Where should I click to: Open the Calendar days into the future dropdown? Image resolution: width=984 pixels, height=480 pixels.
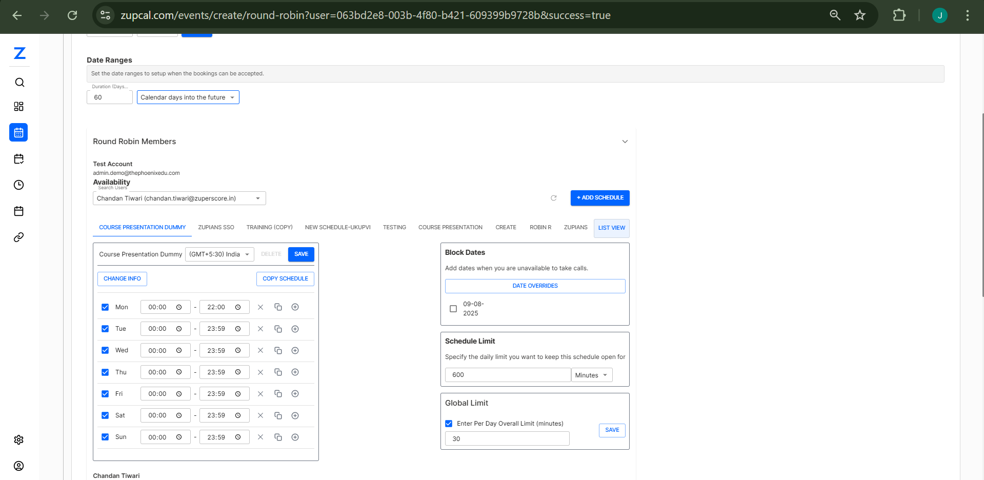click(188, 97)
